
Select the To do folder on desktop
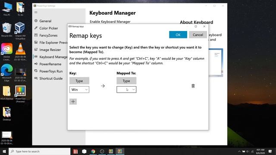click(20, 9)
